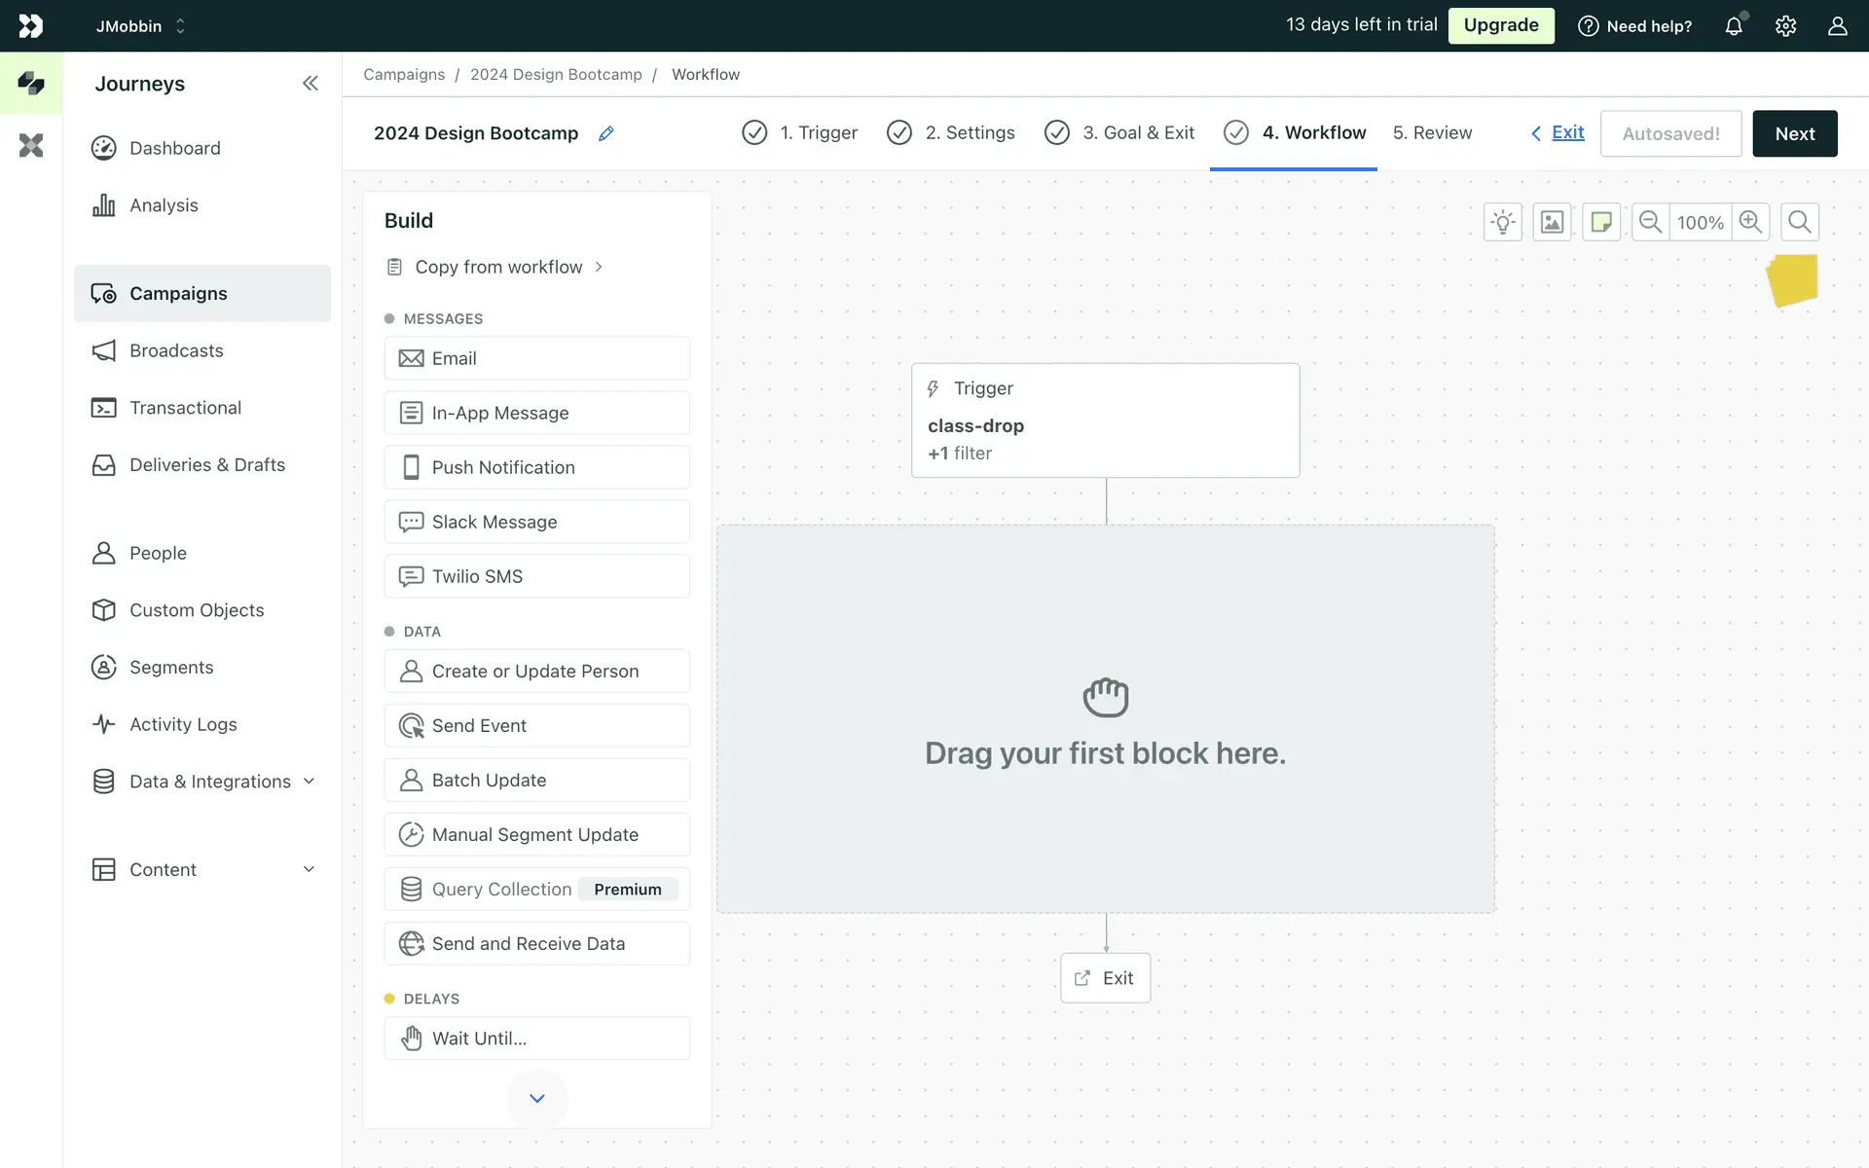
Task: Click the sticky note icon in the toolbar
Action: [x=1600, y=222]
